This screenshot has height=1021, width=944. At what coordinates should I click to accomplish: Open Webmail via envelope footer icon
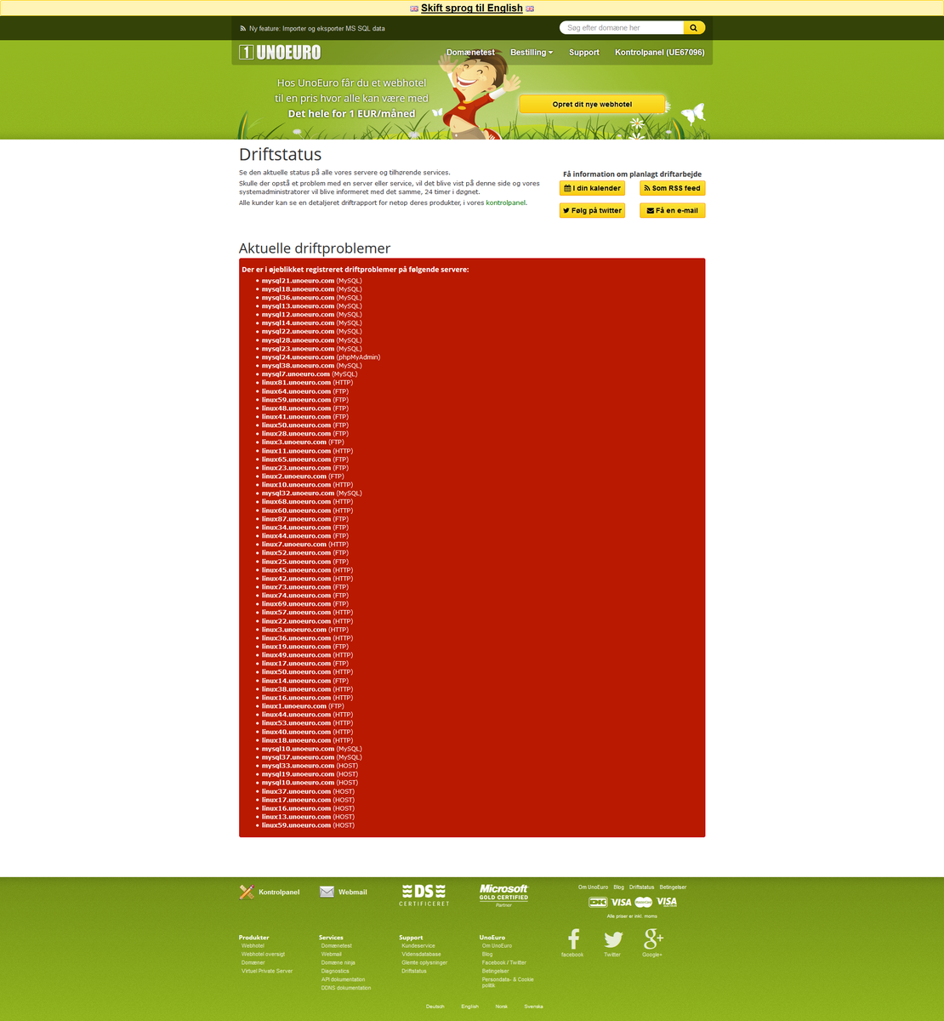click(327, 892)
